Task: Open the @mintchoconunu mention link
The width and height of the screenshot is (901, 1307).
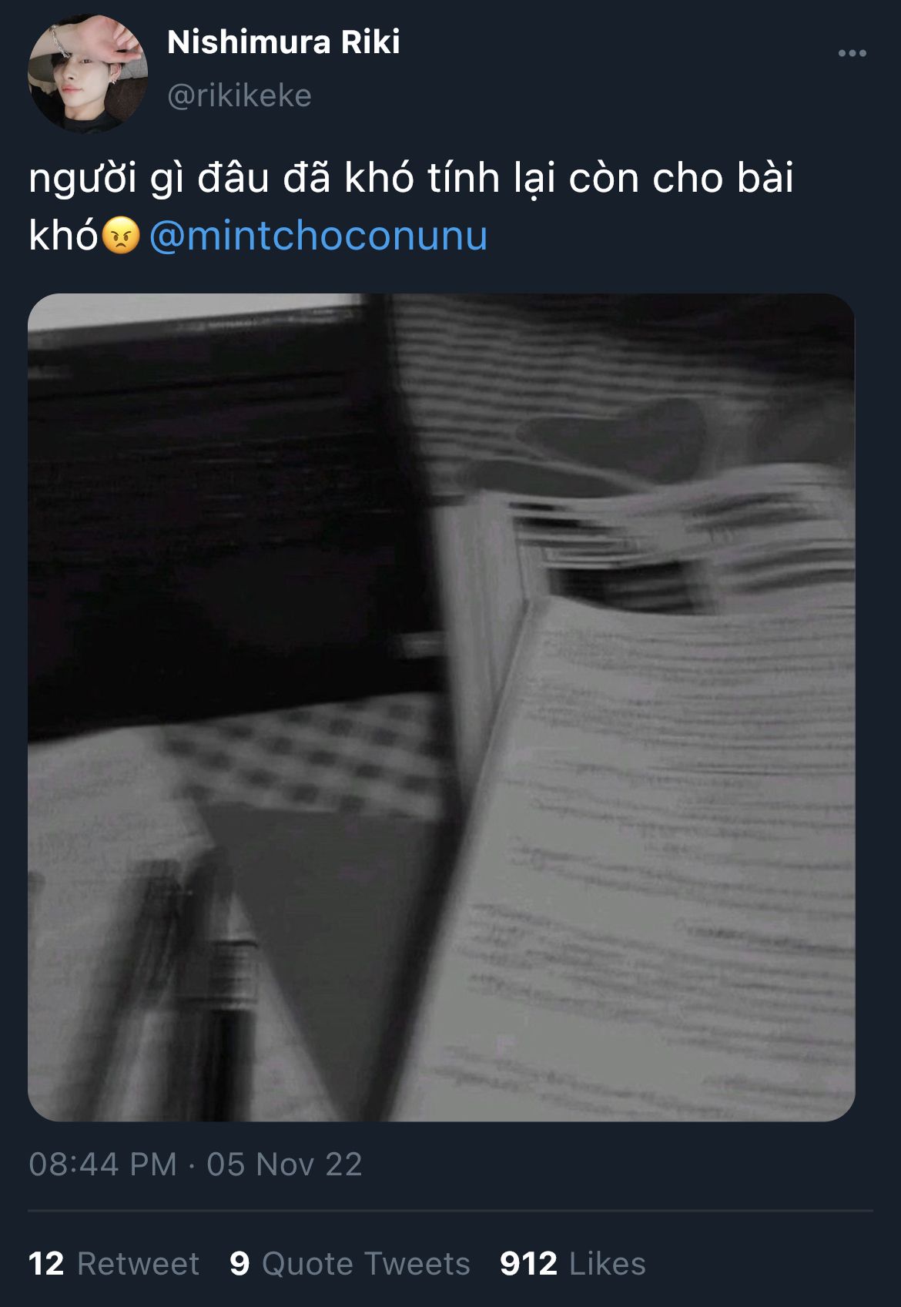Action: click(x=318, y=236)
